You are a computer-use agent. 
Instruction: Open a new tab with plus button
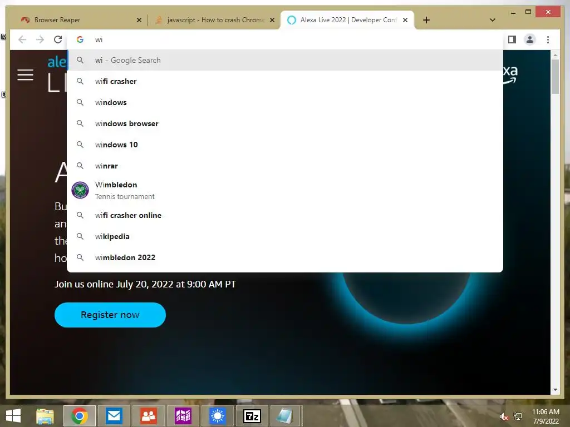(426, 20)
